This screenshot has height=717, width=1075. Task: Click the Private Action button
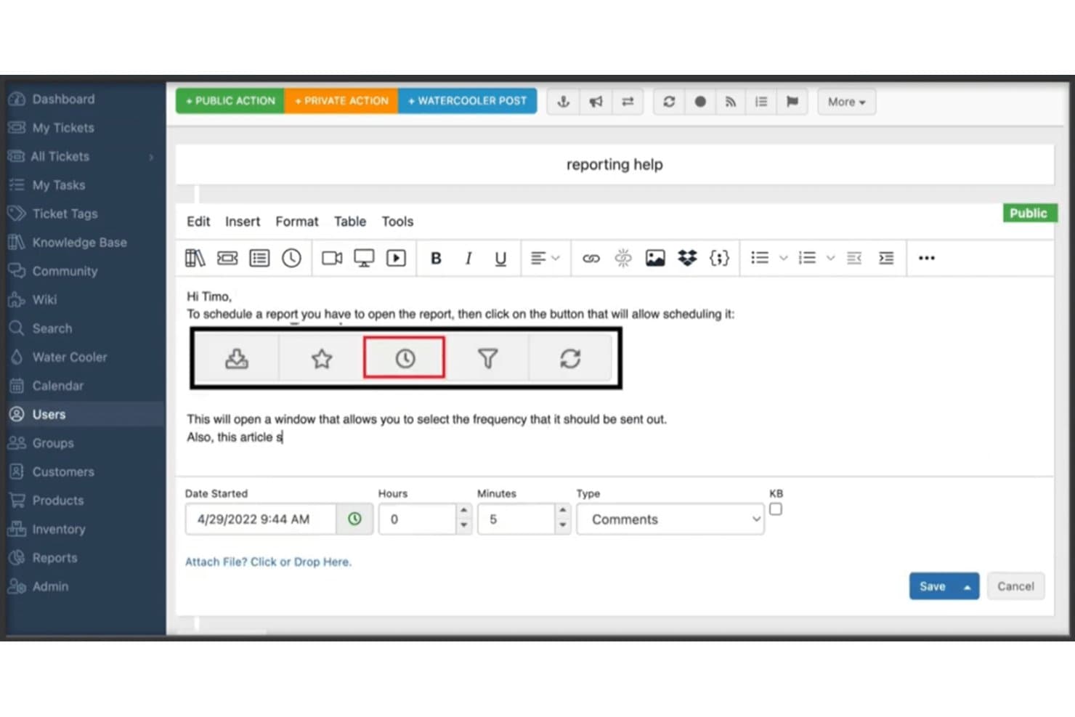tap(341, 101)
